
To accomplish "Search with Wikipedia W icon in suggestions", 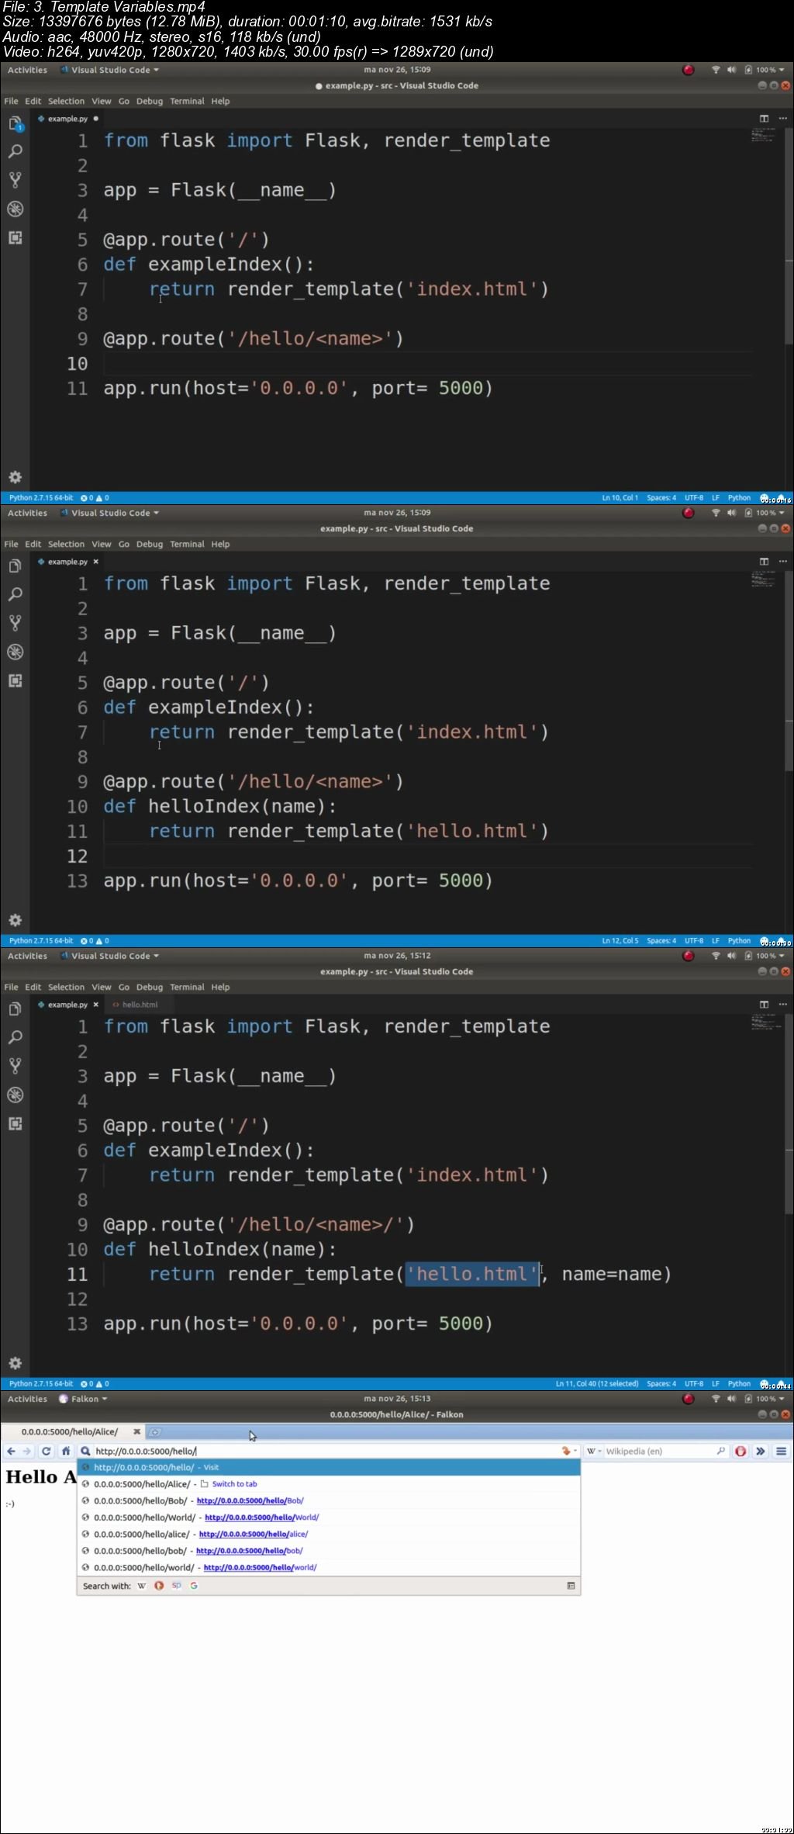I will pyautogui.click(x=141, y=1586).
